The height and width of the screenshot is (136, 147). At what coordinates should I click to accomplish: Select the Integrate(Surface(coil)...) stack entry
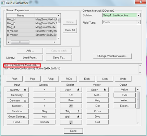(32, 69)
